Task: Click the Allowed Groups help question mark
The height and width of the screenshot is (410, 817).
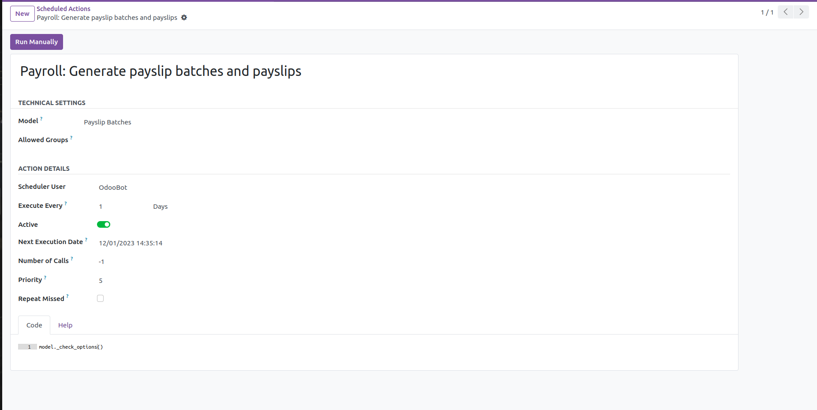Action: coord(71,138)
